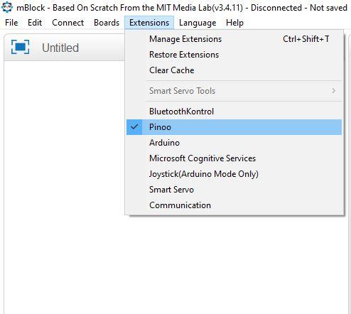Expand Smart Servo Tools submenu arrow
This screenshot has width=351, height=314.
[x=333, y=91]
